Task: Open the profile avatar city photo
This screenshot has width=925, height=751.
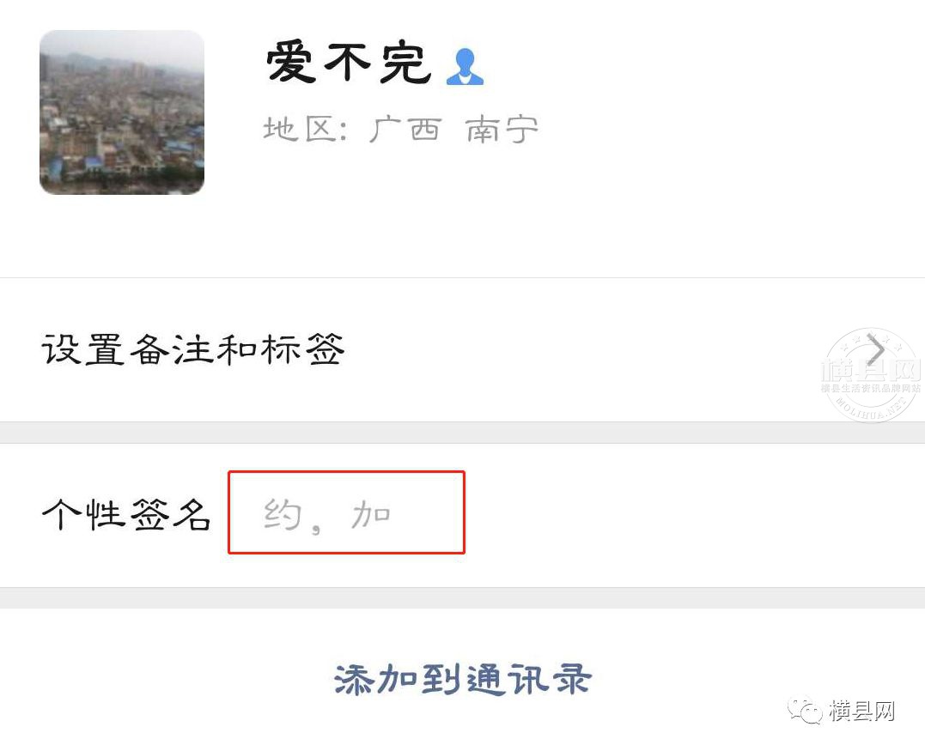Action: (x=122, y=112)
